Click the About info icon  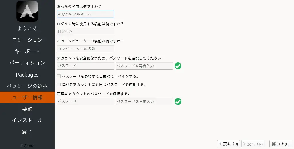pyautogui.click(x=21, y=146)
